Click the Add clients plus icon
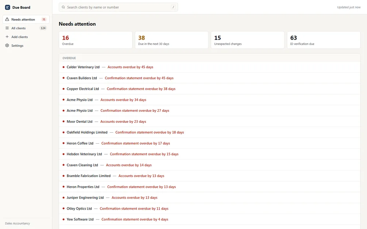This screenshot has width=367, height=229. point(7,37)
